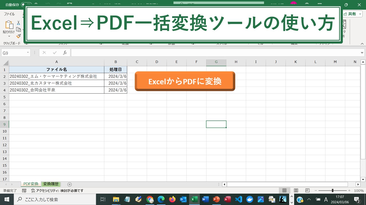The image size is (366, 205).
Task: Select the 2024/3/6 date in row 2
Action: point(116,76)
